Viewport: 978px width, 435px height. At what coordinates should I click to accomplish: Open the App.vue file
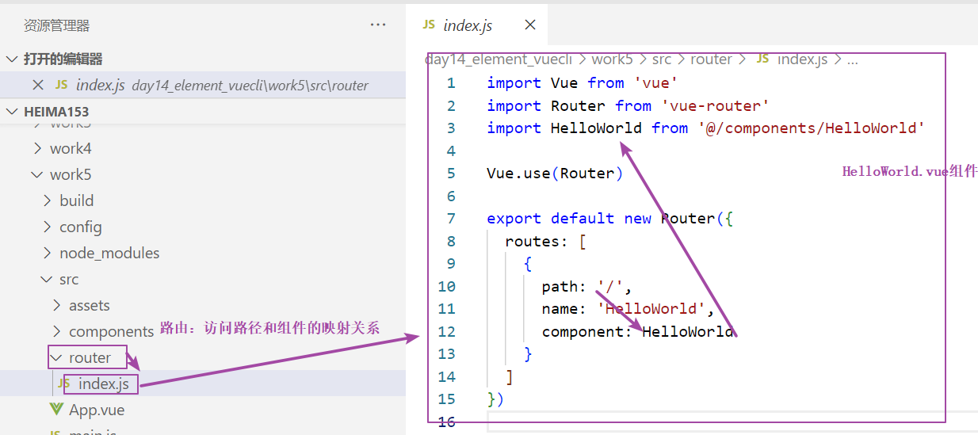point(97,410)
